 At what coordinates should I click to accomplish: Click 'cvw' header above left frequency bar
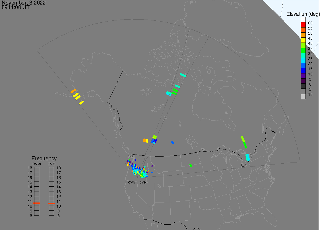(37, 164)
